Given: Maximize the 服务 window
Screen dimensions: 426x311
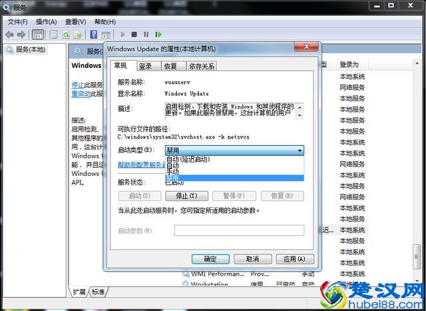Looking at the screenshot, I should pyautogui.click(x=391, y=5).
